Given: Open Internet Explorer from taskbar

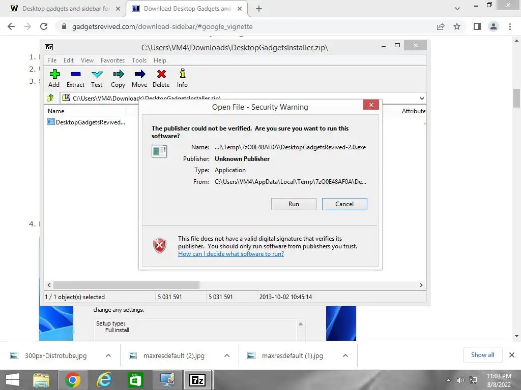Looking at the screenshot, I should click(x=104, y=380).
